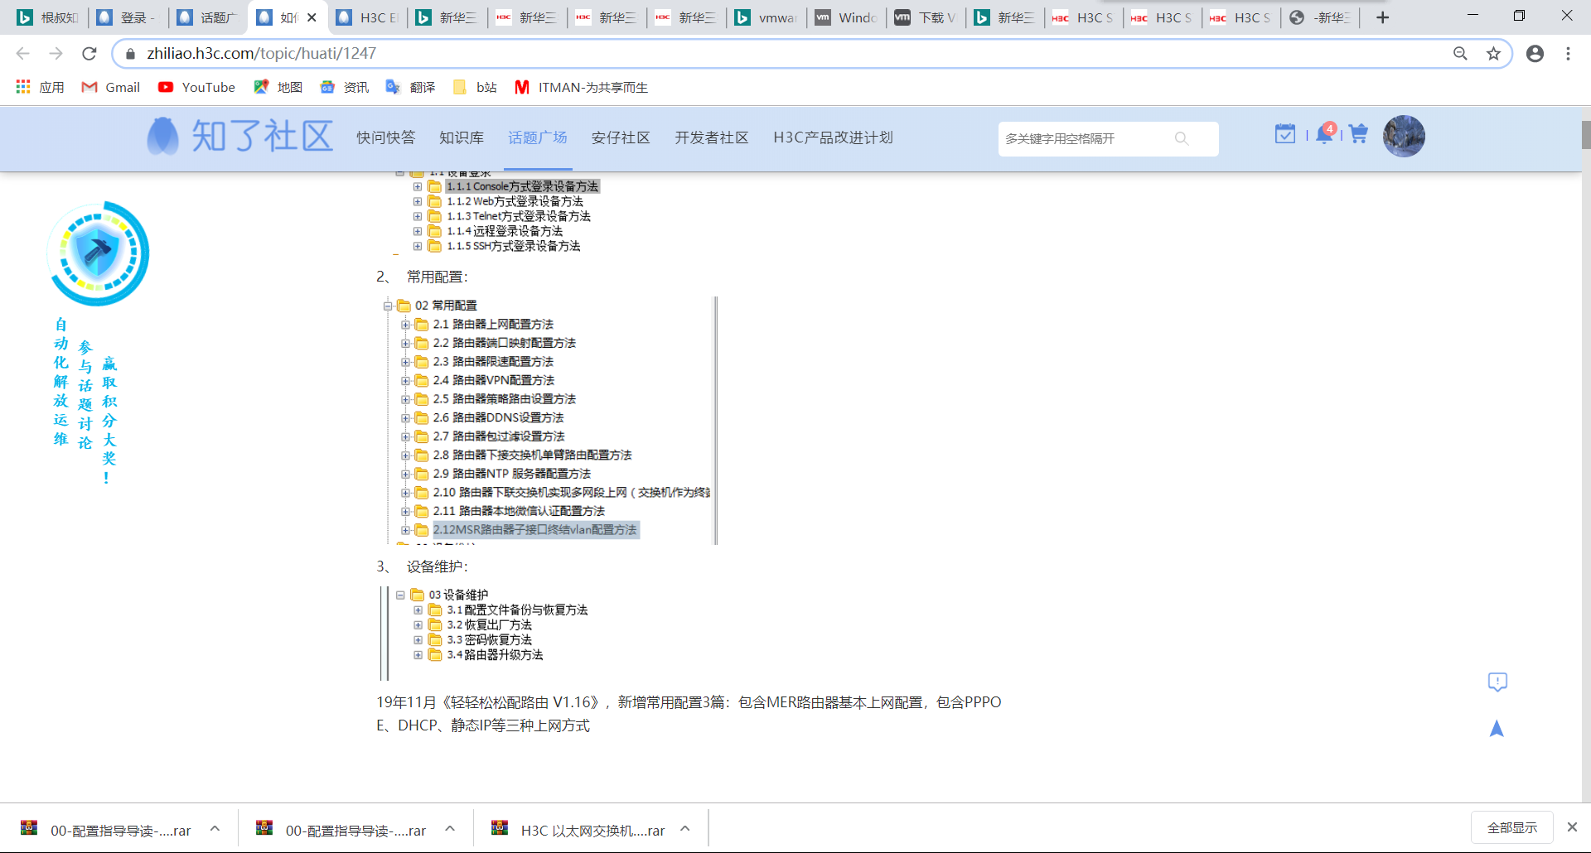Screen dimensions: 1591x853
Task: Open options for H3C 以太网交换机 rar download
Action: click(685, 828)
